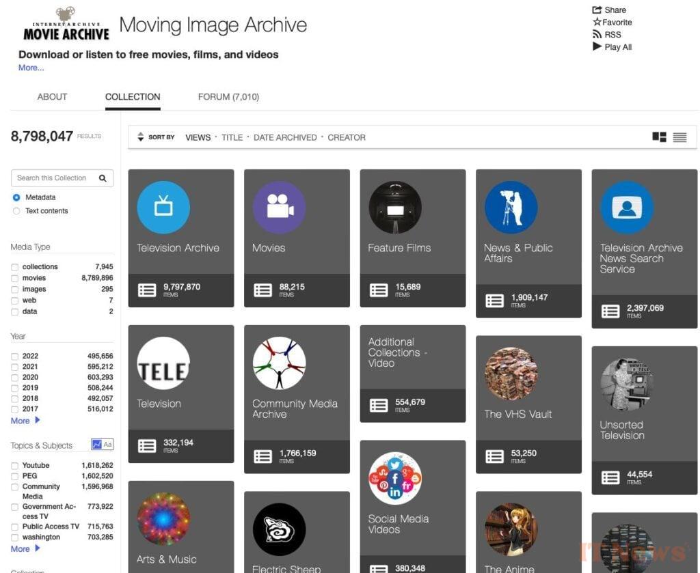This screenshot has width=700, height=573.
Task: Click the Share icon
Action: tap(597, 10)
